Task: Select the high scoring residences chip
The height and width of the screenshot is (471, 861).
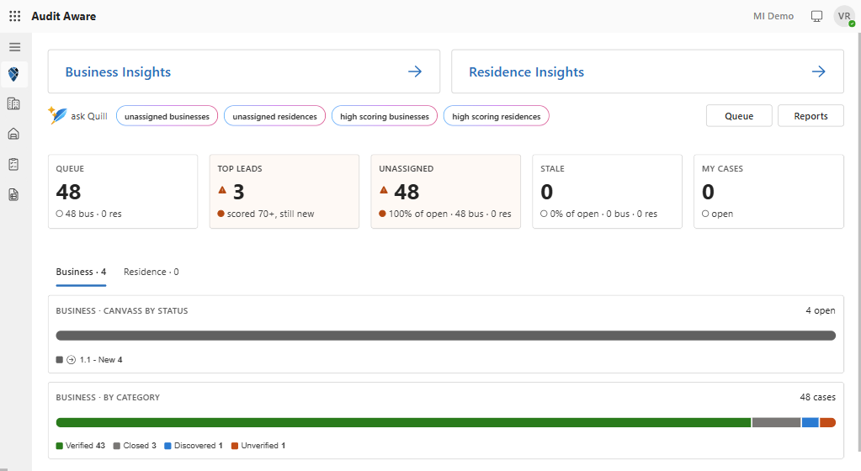Action: (x=497, y=116)
